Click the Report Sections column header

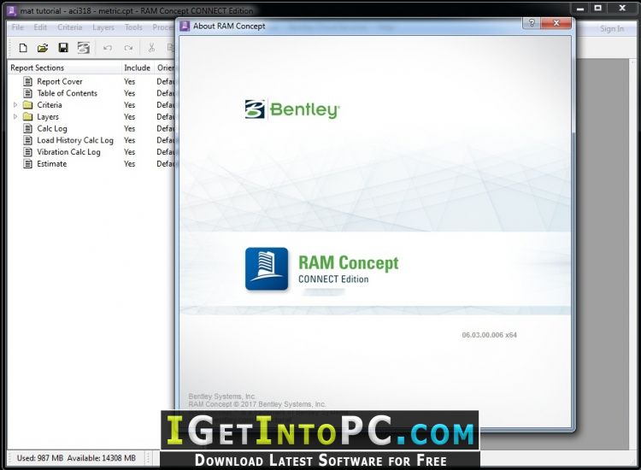click(64, 68)
